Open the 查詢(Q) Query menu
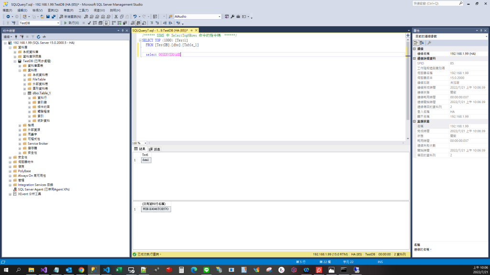 point(53,11)
